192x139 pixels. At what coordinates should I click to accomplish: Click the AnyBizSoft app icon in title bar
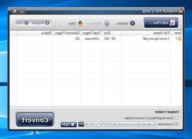click(180, 11)
